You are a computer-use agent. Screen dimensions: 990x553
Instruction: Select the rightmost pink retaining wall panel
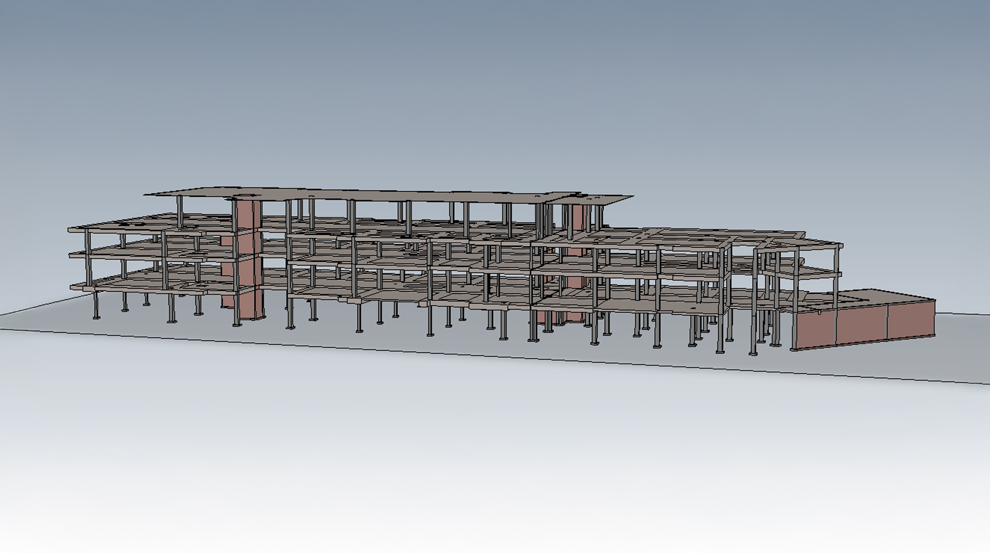pyautogui.click(x=910, y=321)
